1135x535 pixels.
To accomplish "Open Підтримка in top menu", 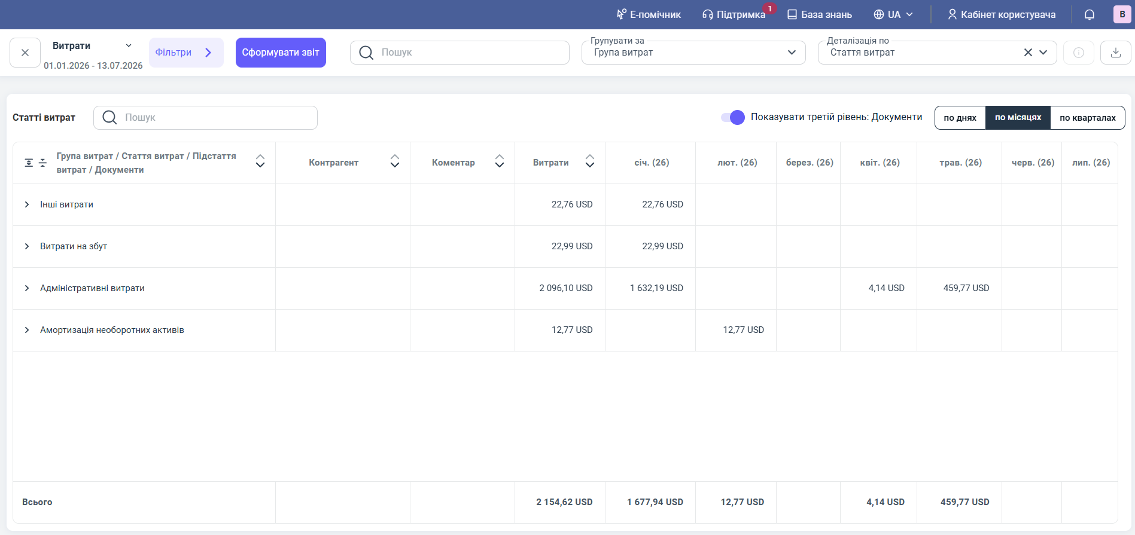I will pyautogui.click(x=734, y=14).
